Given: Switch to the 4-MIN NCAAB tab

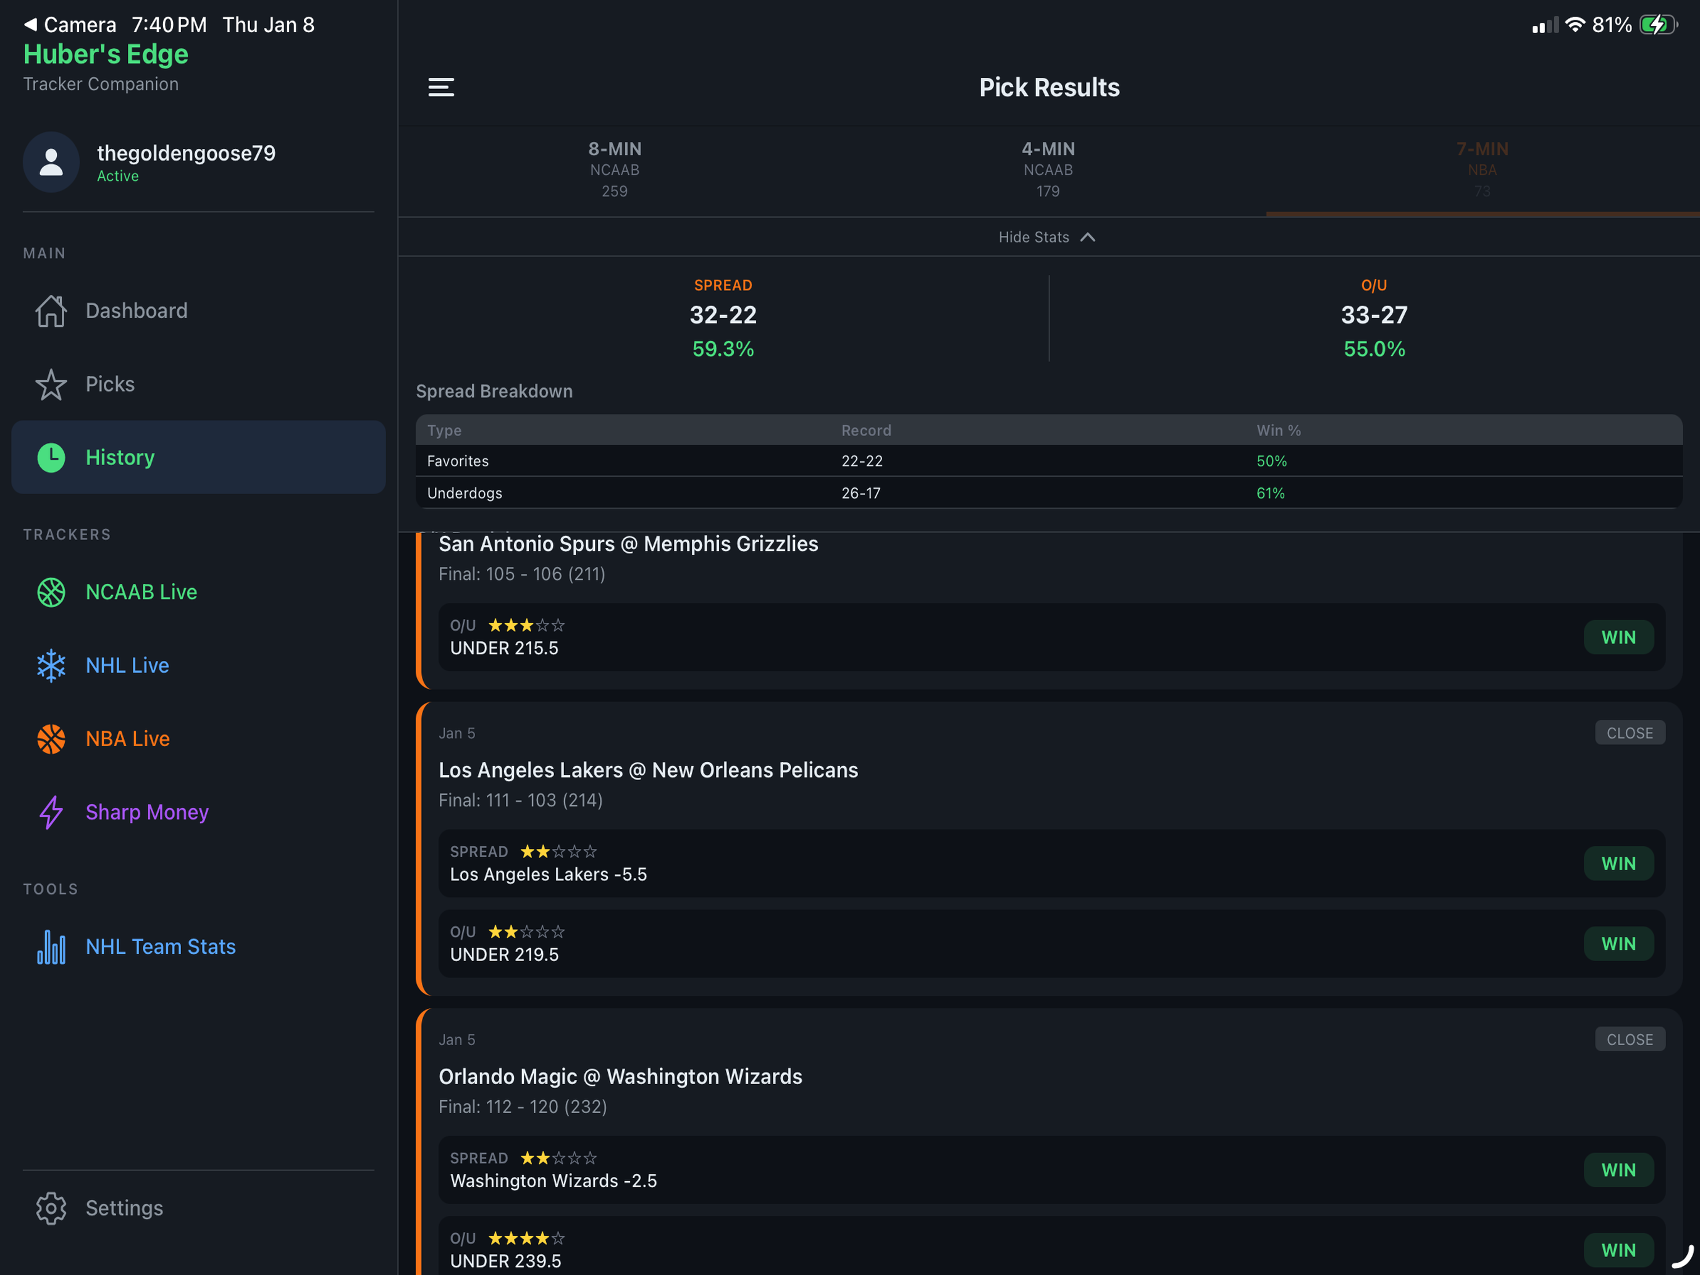Looking at the screenshot, I should tap(1048, 169).
